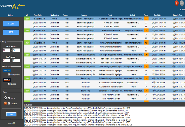This screenshot has height=127, width=185.
Task: Sort by the Market column header
Action: [132, 15]
